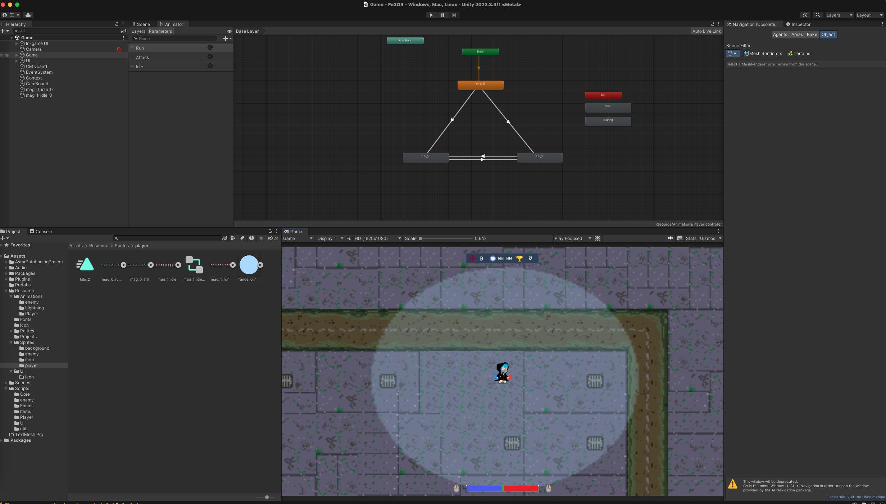This screenshot has width=886, height=504.
Task: Switch to the Console tab
Action: tap(41, 232)
